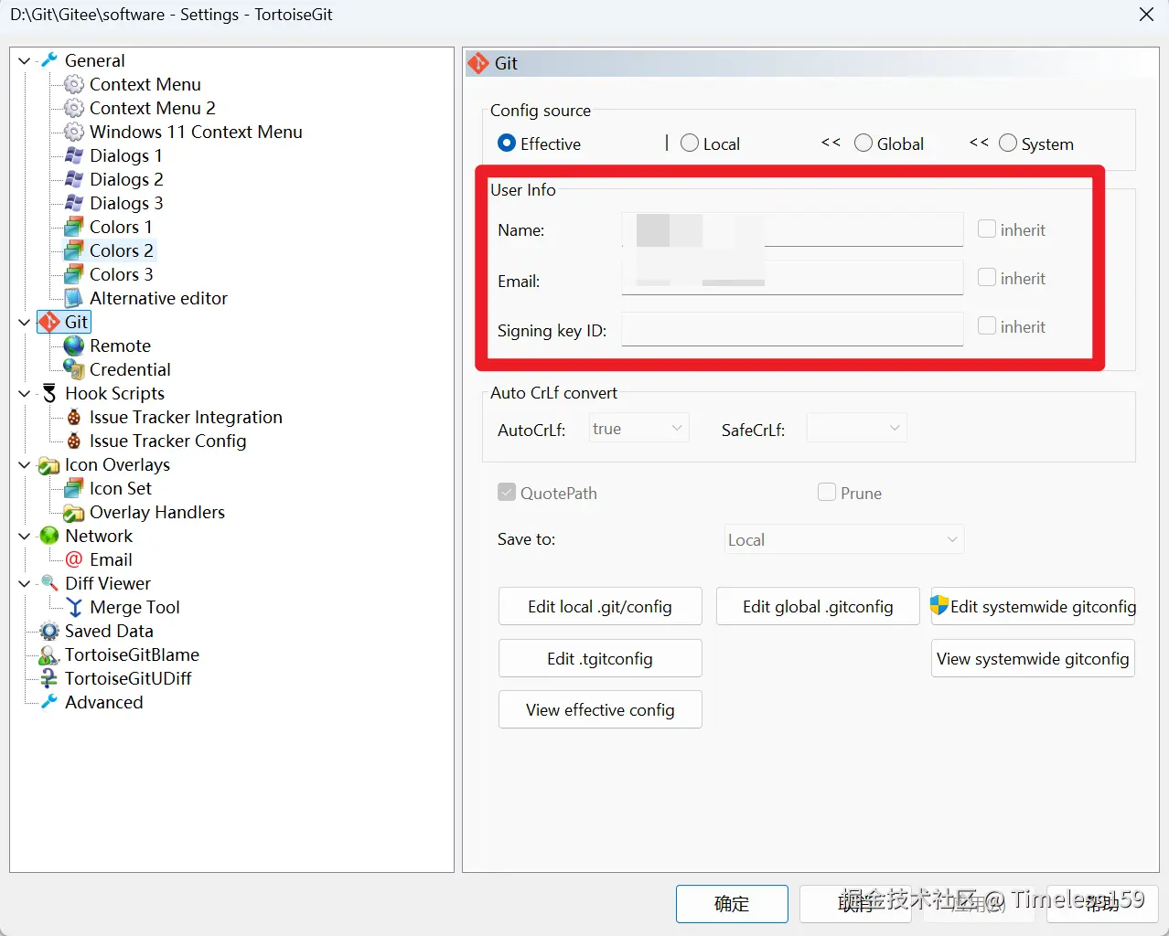Open the SafeCrLf dropdown
Image resolution: width=1169 pixels, height=936 pixels.
[x=856, y=428]
